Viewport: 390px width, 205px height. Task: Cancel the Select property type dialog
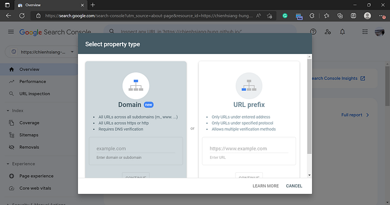(294, 186)
